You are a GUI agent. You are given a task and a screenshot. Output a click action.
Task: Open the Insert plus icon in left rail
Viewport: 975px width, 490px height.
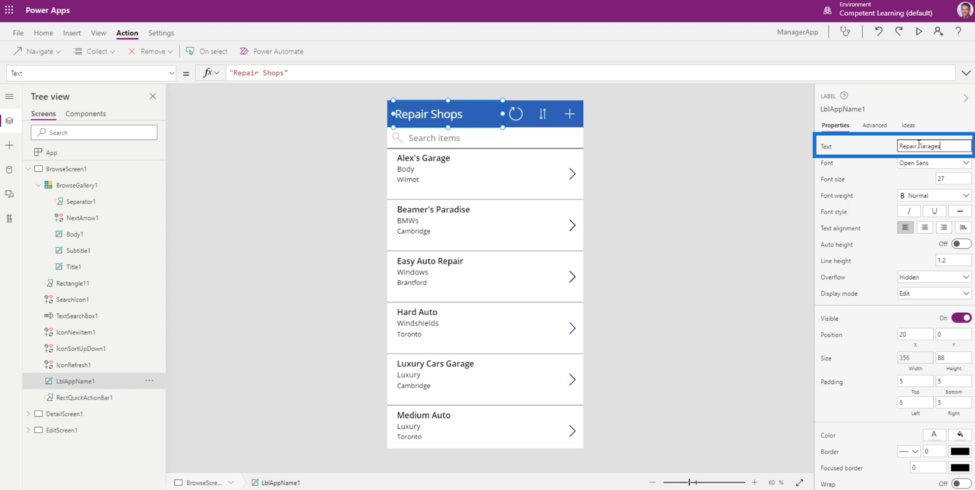(x=9, y=145)
